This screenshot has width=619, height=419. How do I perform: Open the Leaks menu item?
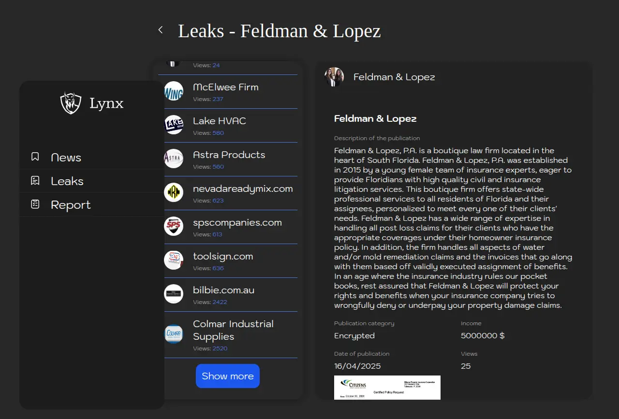[x=67, y=181]
